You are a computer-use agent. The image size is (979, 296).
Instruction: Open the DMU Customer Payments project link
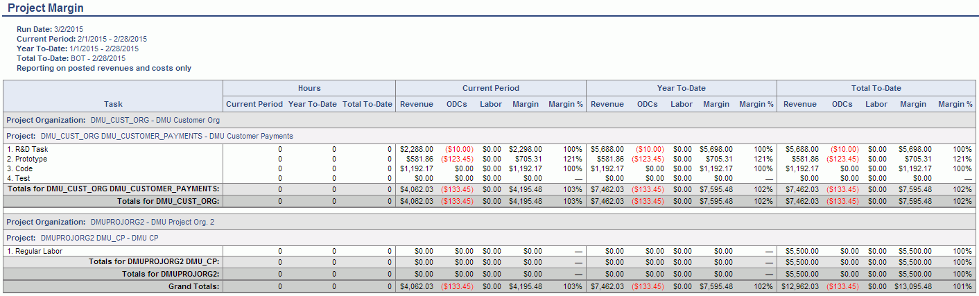[x=166, y=136]
